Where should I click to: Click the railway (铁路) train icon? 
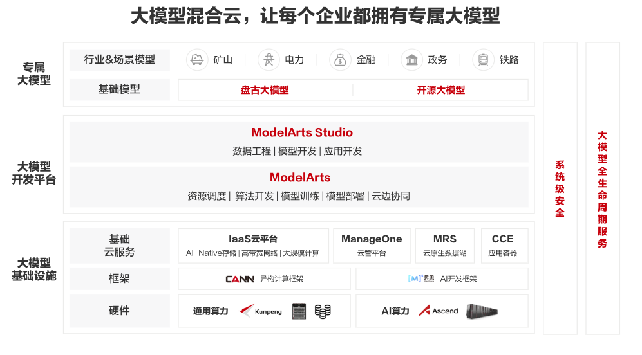483,60
